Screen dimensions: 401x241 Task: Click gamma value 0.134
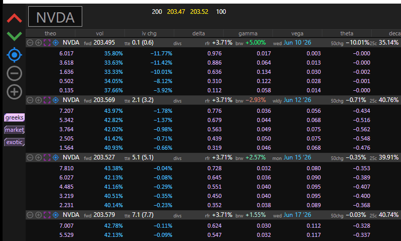tap(264, 72)
